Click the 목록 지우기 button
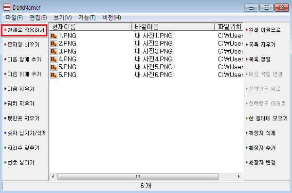The width and height of the screenshot is (292, 193). (260, 44)
